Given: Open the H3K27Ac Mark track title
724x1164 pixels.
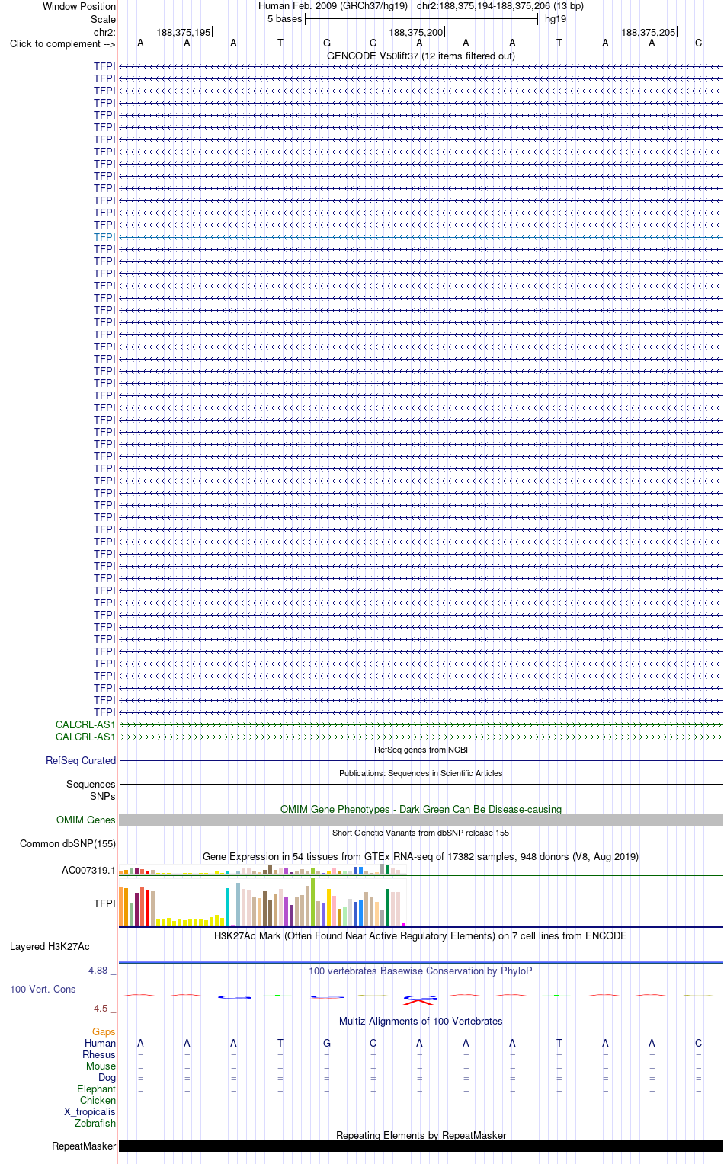Looking at the screenshot, I should 421,935.
